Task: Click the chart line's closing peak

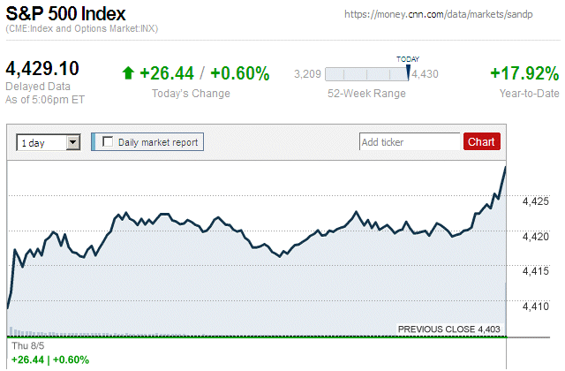Action: (x=505, y=166)
